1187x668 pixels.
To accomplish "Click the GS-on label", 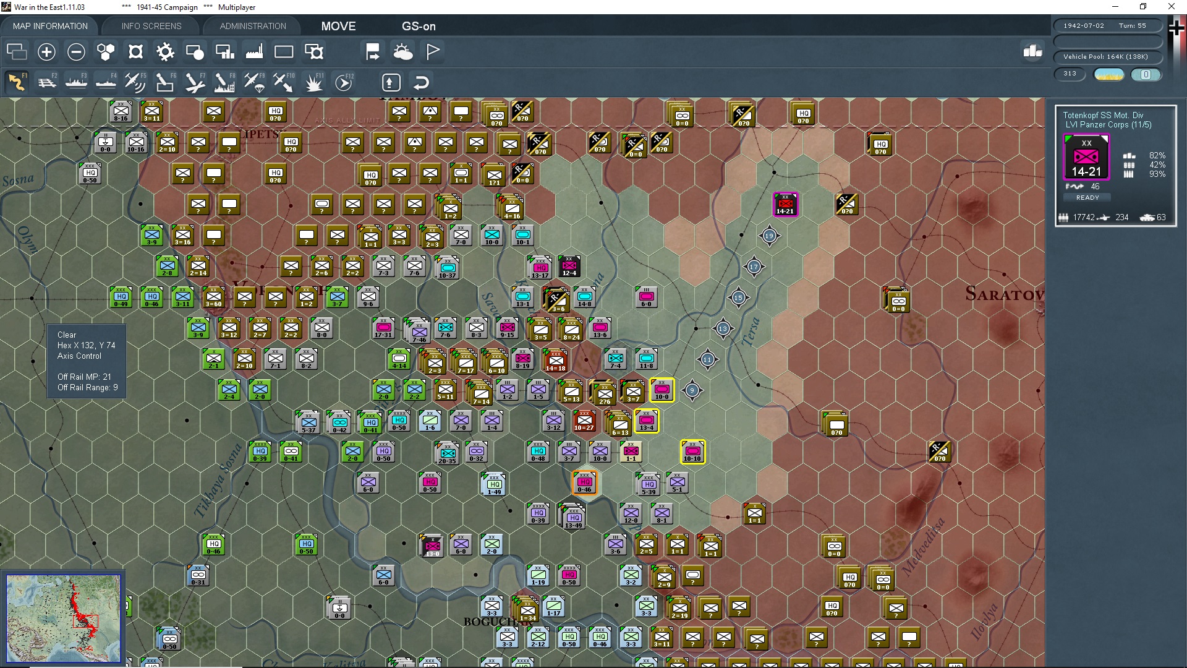I will (419, 26).
